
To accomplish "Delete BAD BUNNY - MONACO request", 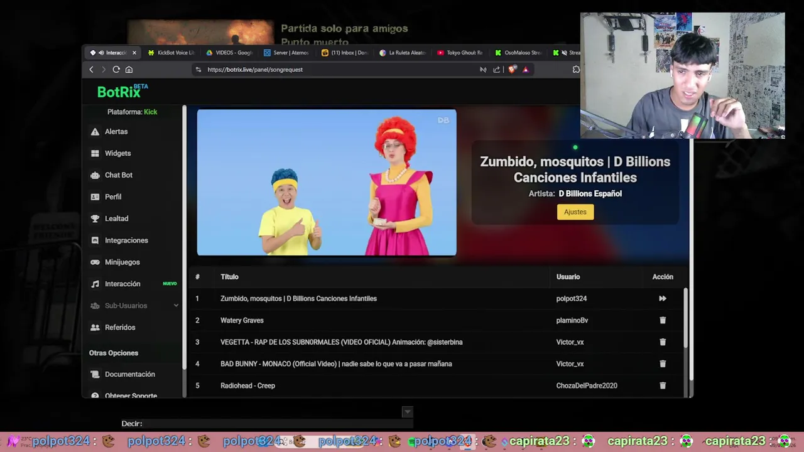I will tap(662, 363).
